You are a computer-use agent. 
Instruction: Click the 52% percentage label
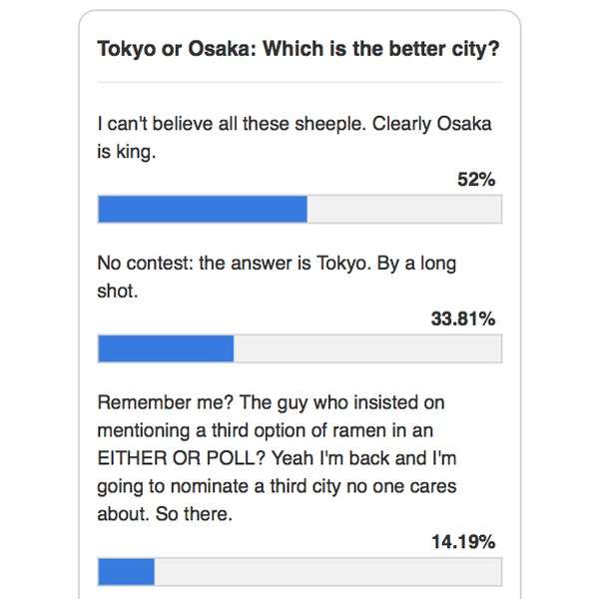coord(476,179)
